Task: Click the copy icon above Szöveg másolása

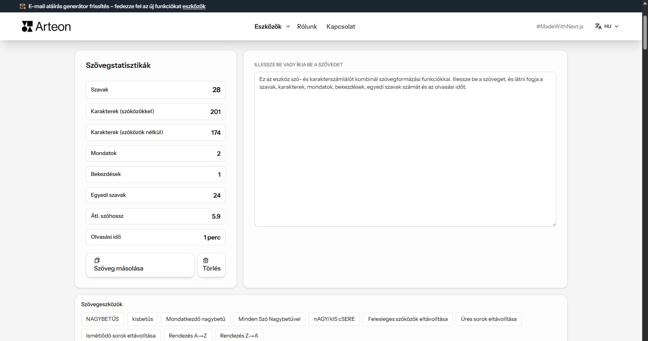Action: click(97, 260)
